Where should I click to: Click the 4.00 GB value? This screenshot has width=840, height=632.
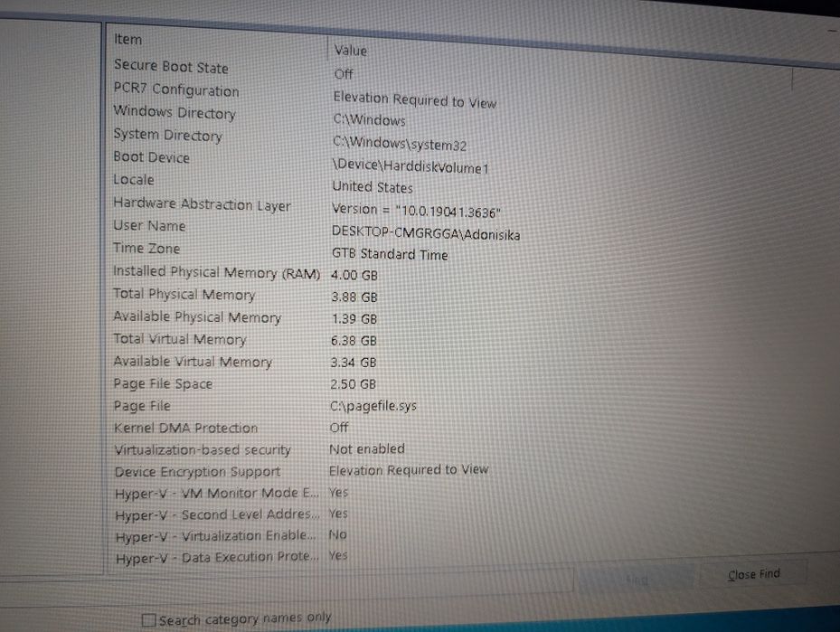coord(354,275)
